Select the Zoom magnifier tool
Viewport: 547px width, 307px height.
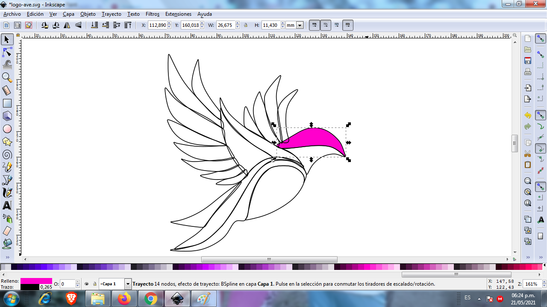click(7, 78)
